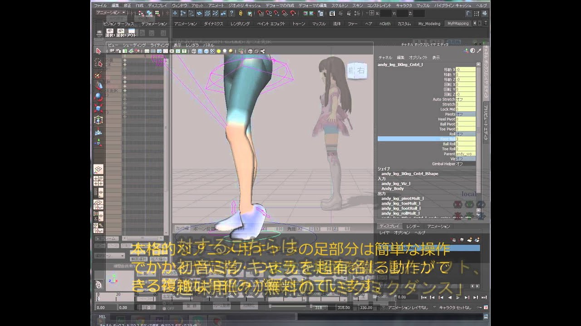Activate the Rotate tool sphere icon
This screenshot has width=581, height=326.
coord(98,97)
